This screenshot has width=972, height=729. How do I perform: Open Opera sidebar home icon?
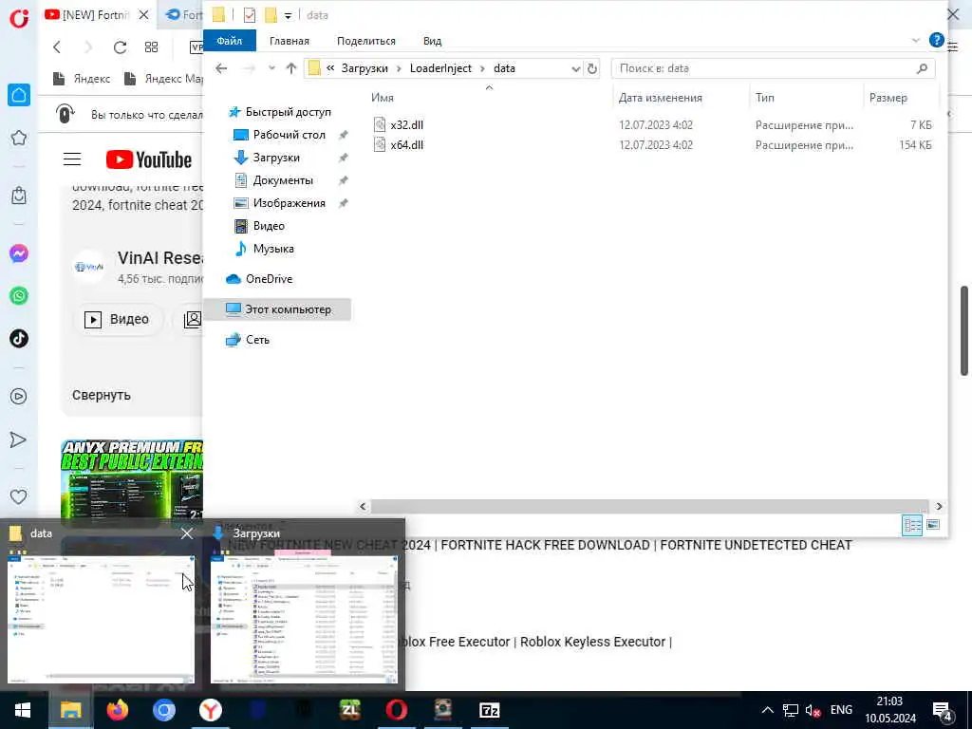coord(19,95)
